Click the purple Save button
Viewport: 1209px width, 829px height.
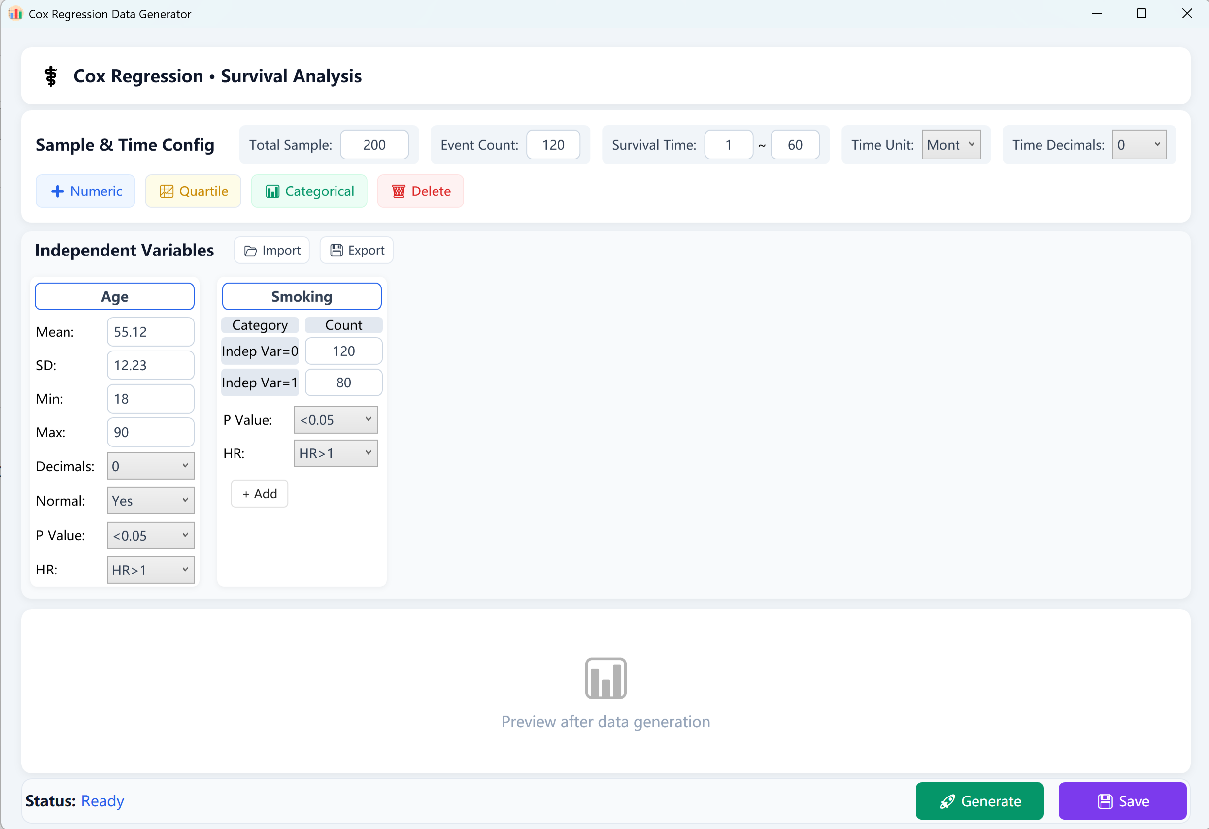[x=1123, y=800]
